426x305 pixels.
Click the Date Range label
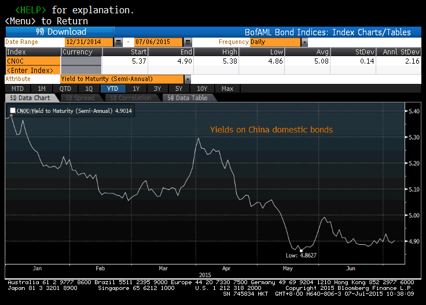pyautogui.click(x=22, y=42)
